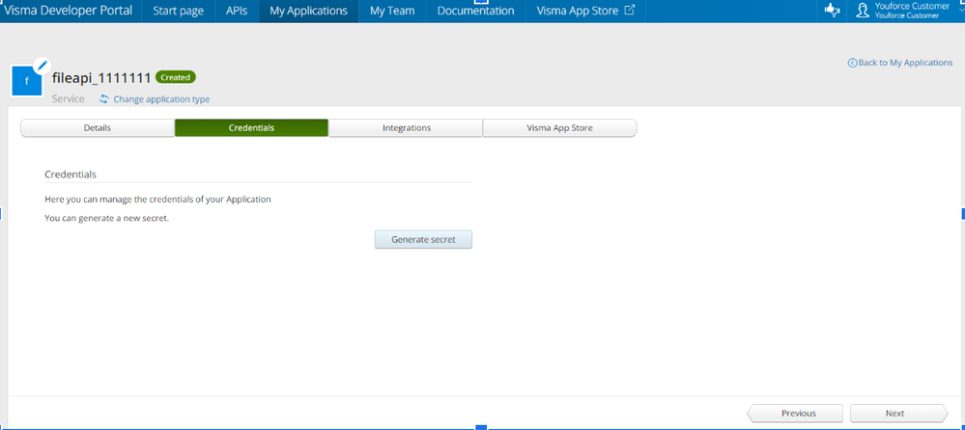Open Documentation in the top navigation
Image resolution: width=965 pixels, height=430 pixels.
point(475,11)
